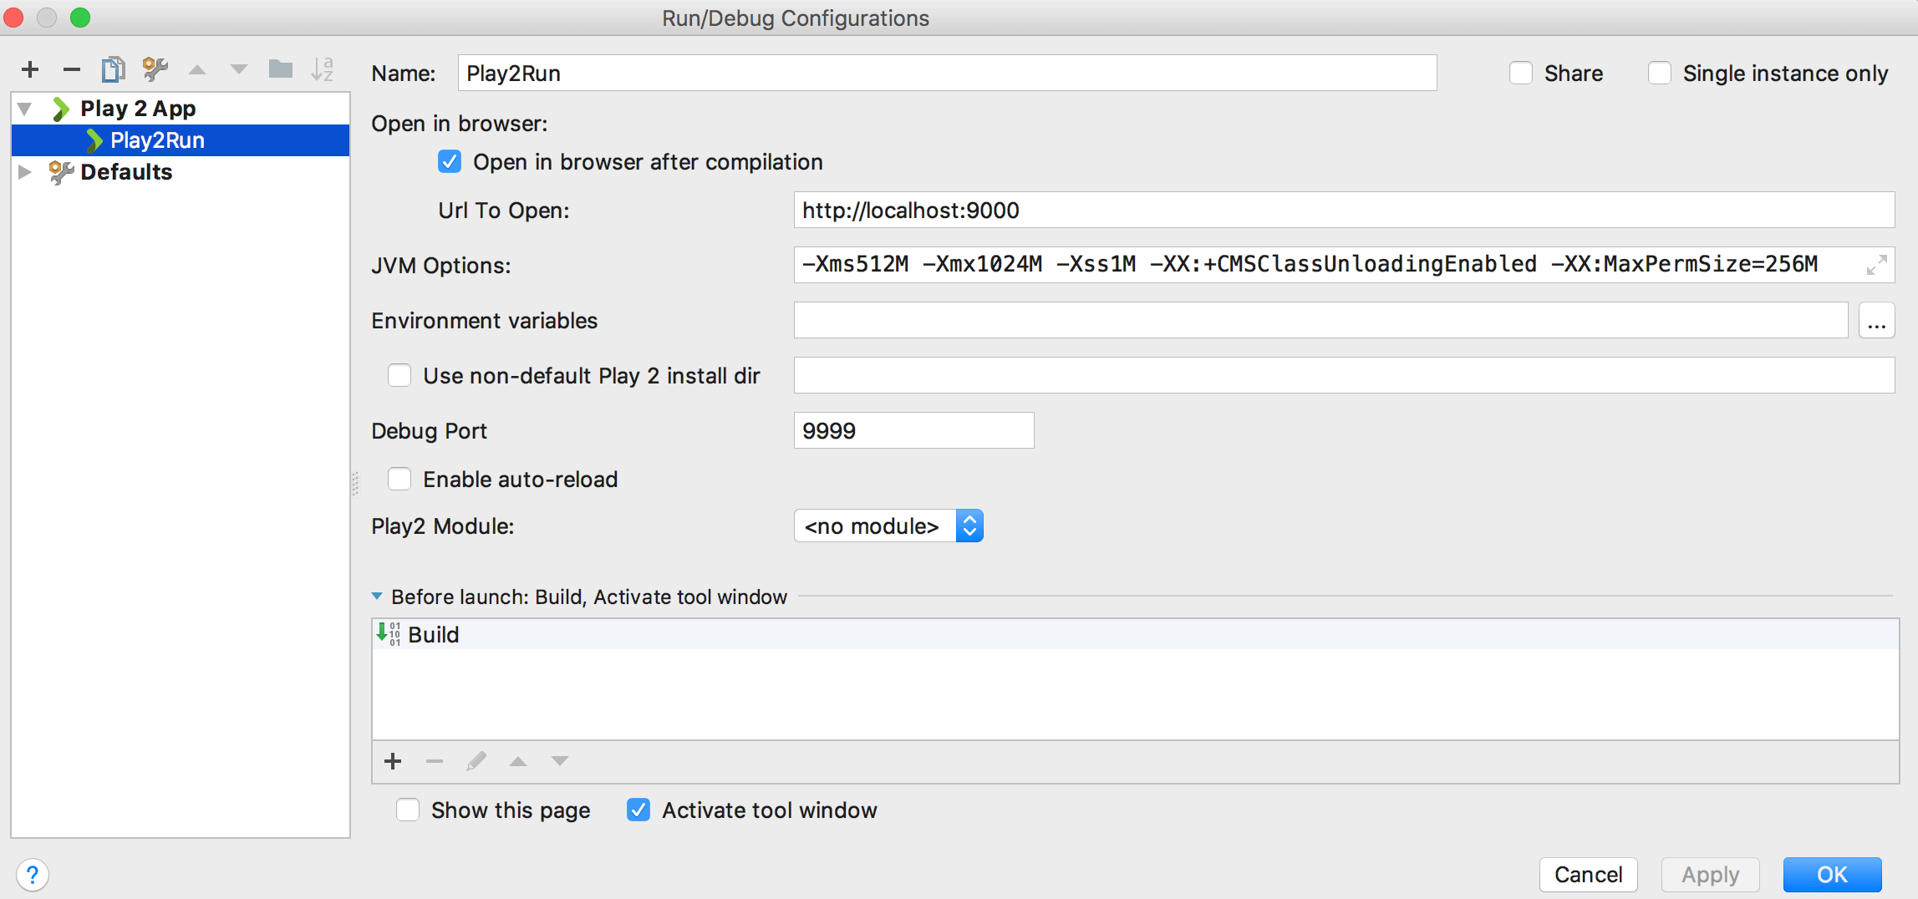Check Show this page
The height and width of the screenshot is (899, 1918).
408,810
